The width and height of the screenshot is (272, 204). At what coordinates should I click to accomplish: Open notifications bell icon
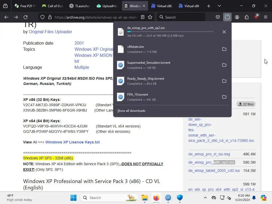(254, 198)
